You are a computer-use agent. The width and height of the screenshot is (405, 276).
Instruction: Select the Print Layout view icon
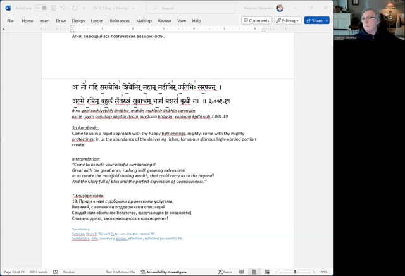coord(254,272)
